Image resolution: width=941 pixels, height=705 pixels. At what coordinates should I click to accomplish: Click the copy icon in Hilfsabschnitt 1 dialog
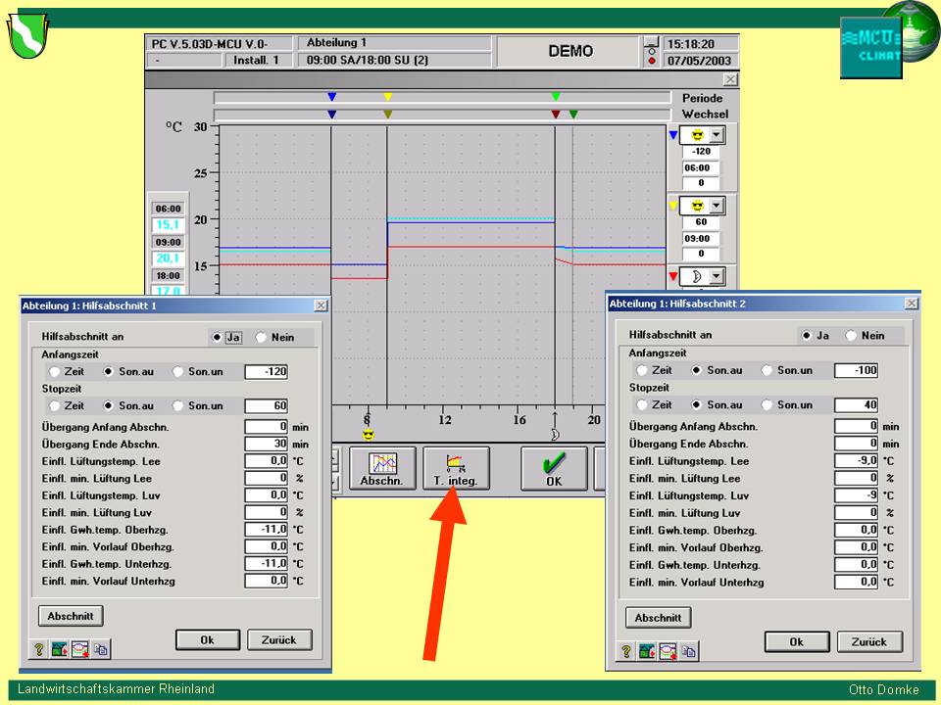coord(100,648)
